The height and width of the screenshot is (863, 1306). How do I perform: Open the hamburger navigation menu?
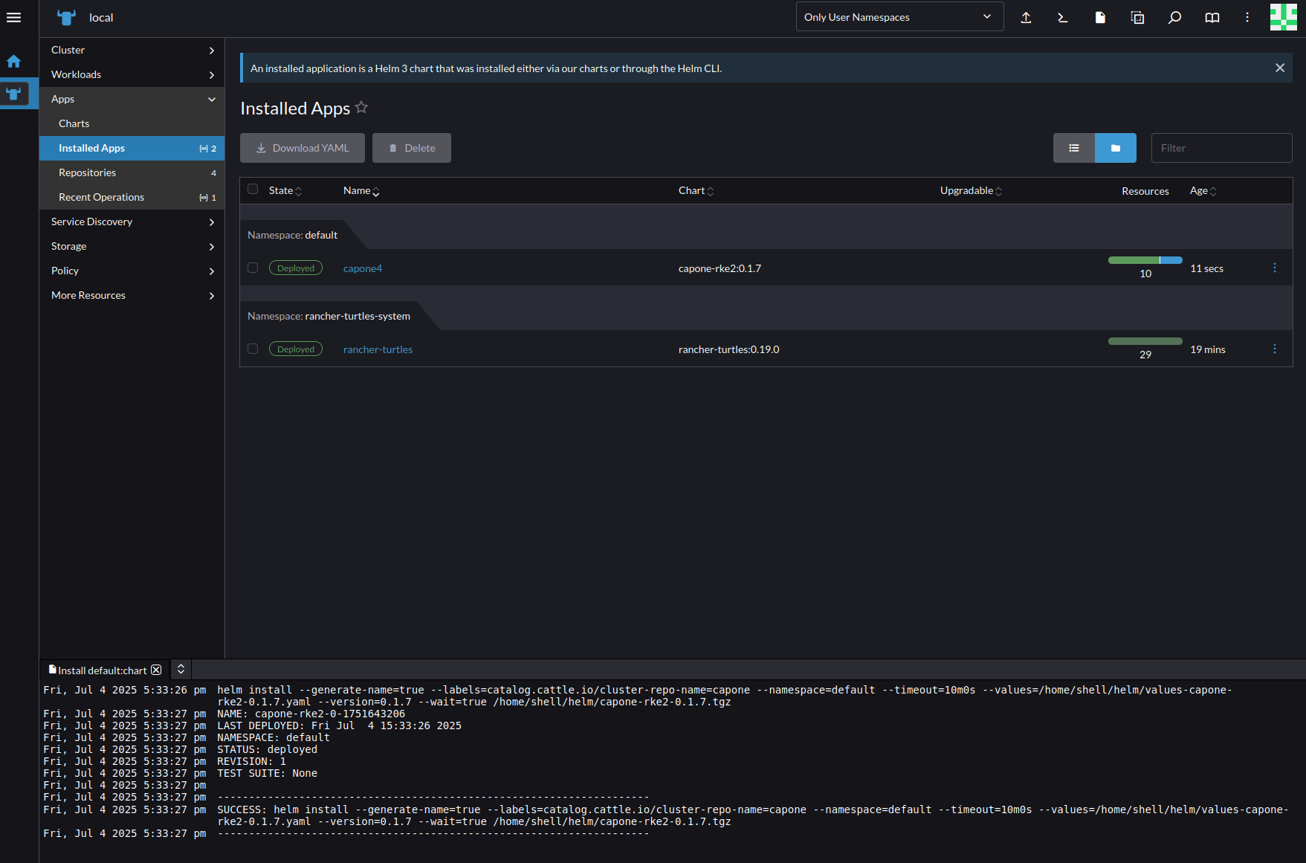point(13,17)
